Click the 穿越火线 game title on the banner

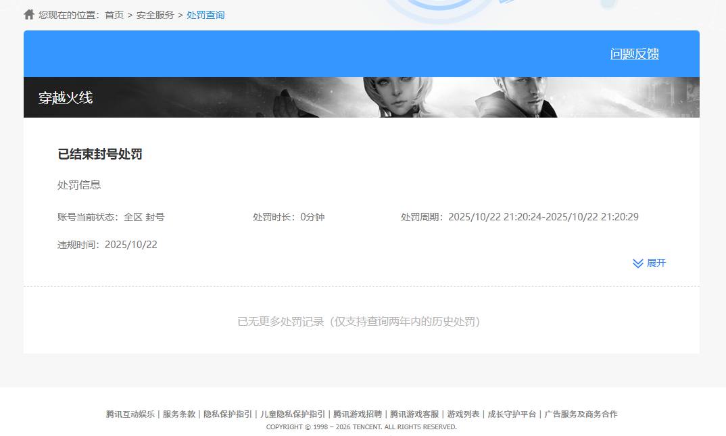[x=66, y=97]
